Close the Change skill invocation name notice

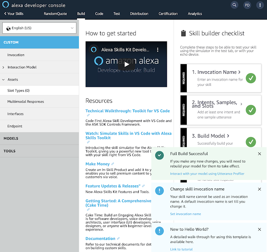259,189
